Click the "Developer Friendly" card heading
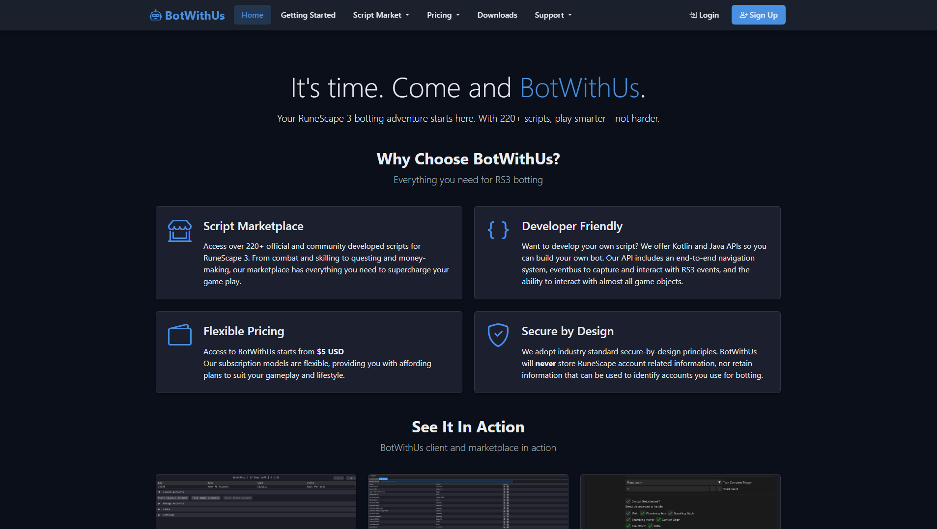Viewport: 937px width, 529px height. click(x=572, y=226)
